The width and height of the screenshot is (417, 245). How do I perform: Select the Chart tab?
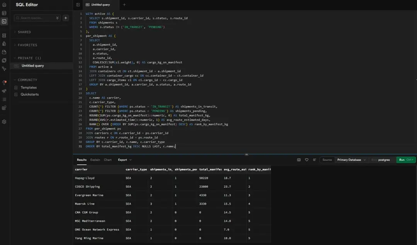coord(108,160)
